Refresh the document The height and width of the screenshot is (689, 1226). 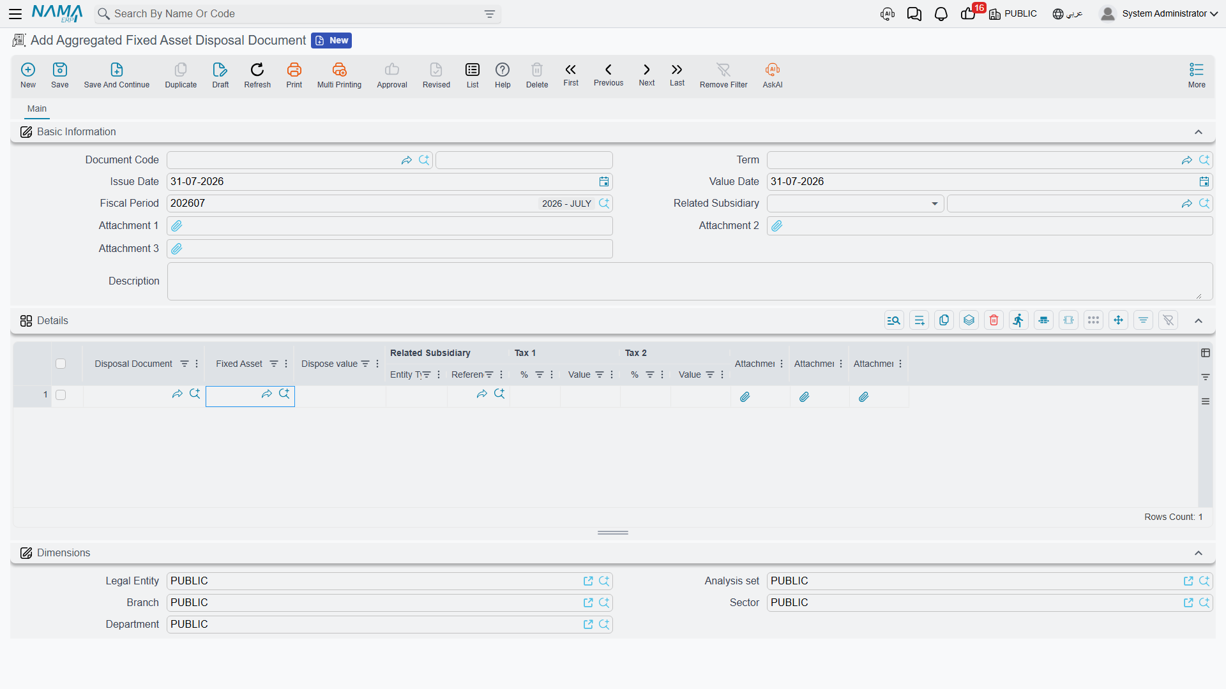tap(257, 75)
